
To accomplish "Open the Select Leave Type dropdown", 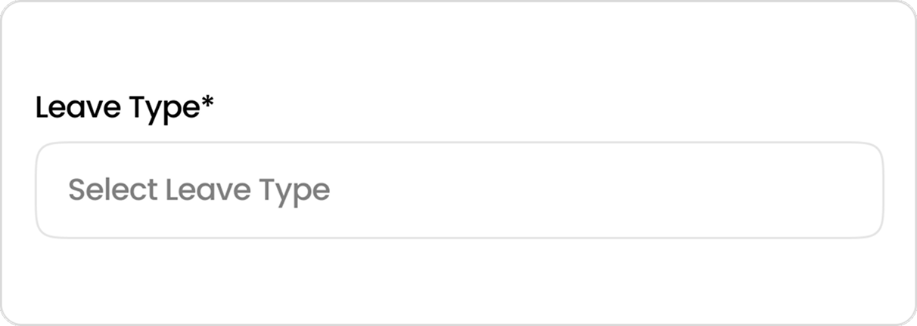I will click(x=459, y=190).
